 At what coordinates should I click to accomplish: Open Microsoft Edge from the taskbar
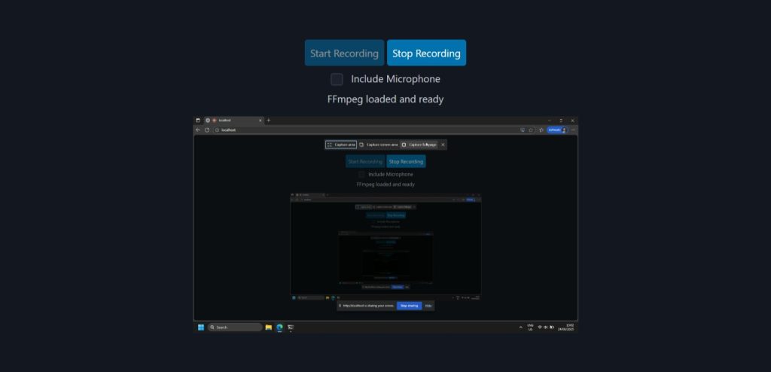(x=279, y=328)
